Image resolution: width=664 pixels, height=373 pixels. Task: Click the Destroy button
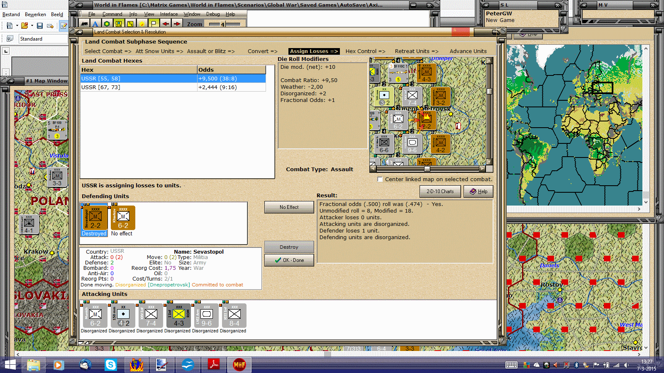pos(289,247)
